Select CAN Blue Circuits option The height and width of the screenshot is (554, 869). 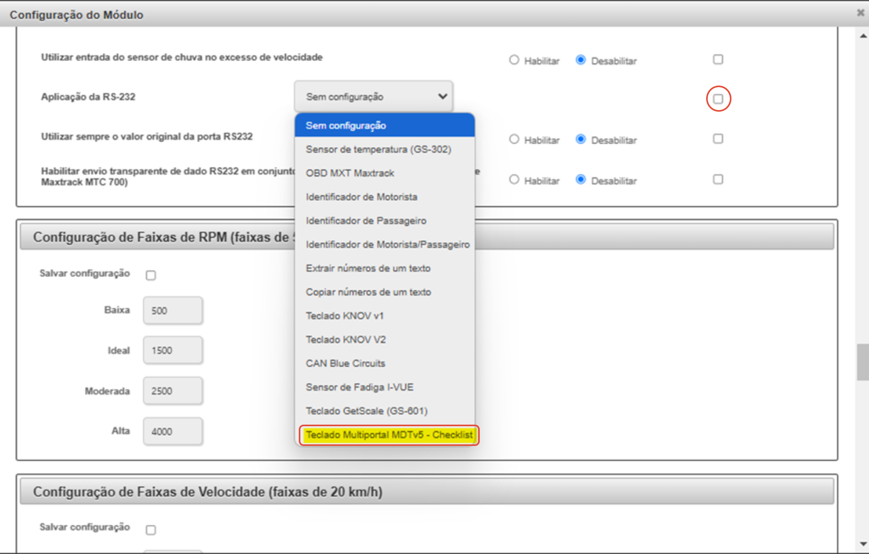coord(345,364)
